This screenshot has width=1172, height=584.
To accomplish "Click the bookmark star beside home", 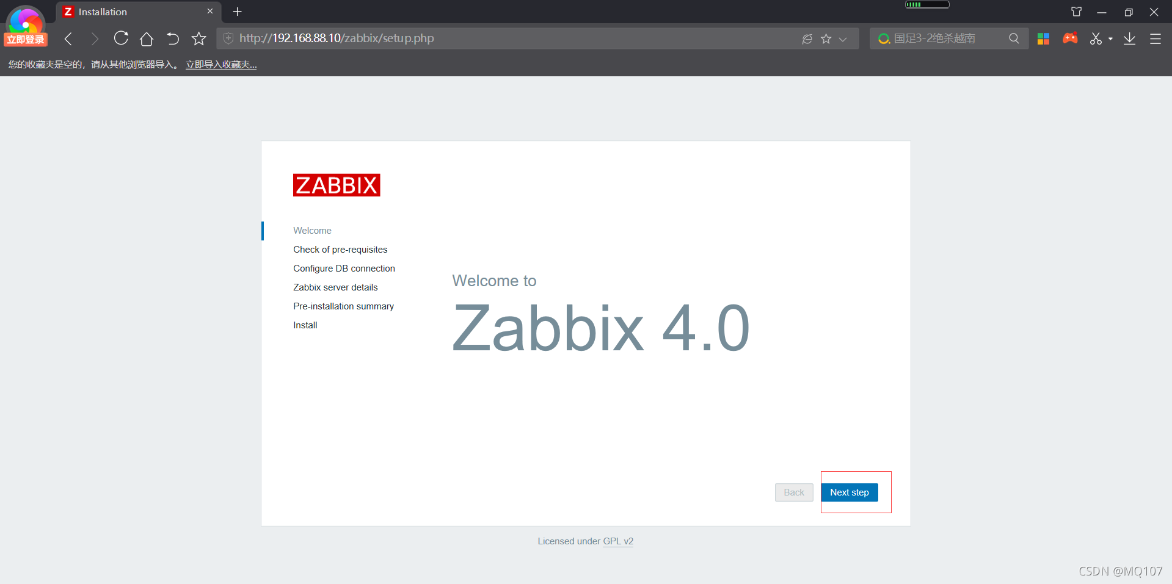I will [198, 38].
